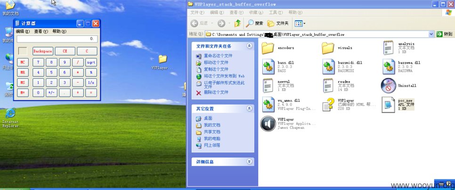Open the File menu in Explorer

click(197, 12)
